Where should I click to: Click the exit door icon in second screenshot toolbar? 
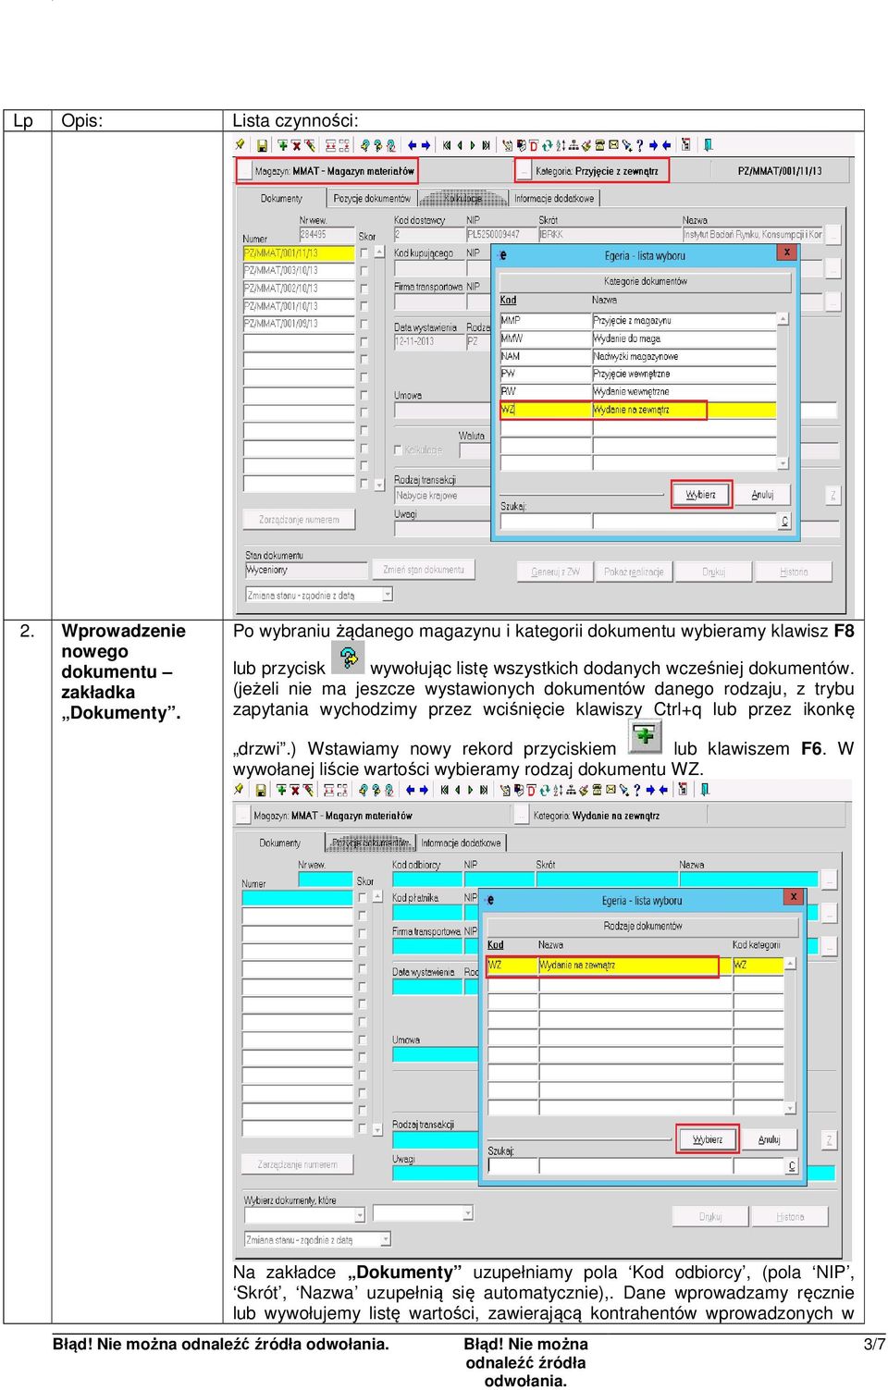pyautogui.click(x=705, y=790)
